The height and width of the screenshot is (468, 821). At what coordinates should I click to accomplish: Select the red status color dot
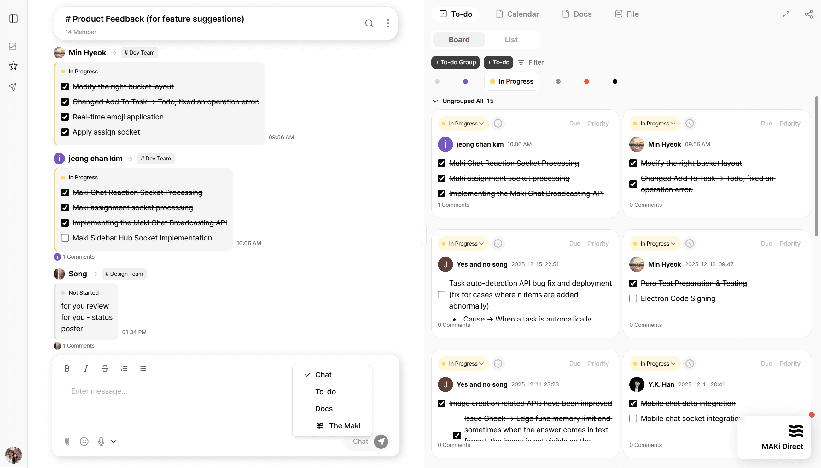coord(586,81)
